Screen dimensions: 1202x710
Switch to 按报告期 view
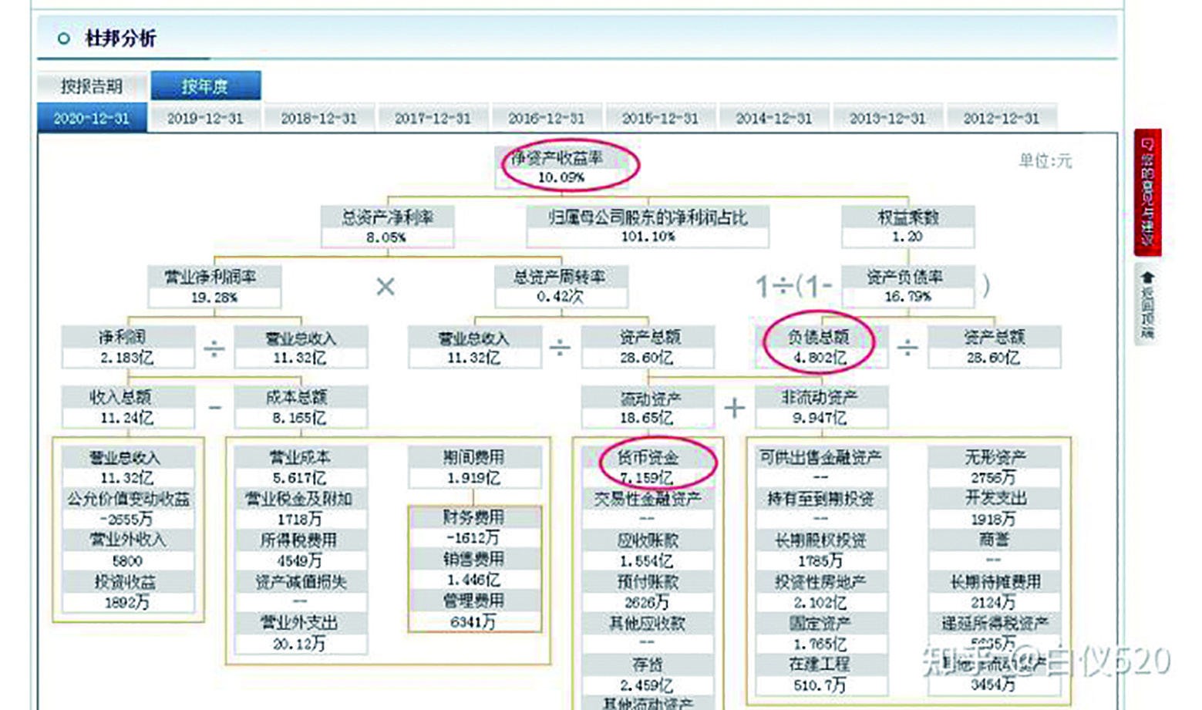coord(93,85)
